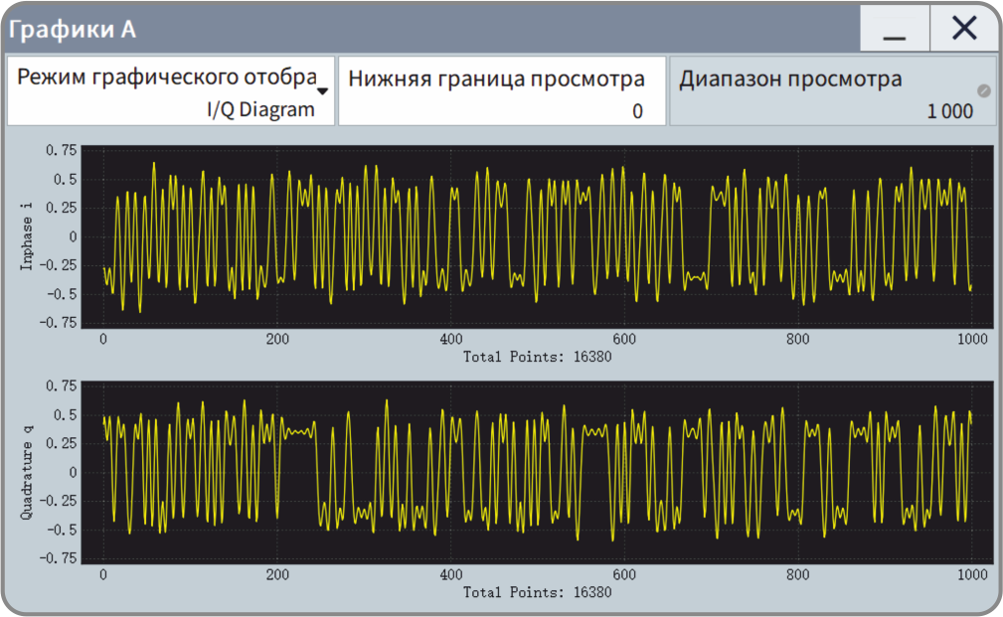
Task: Click the small gray circle icon in Диапазон просмотра
Action: coord(984,90)
